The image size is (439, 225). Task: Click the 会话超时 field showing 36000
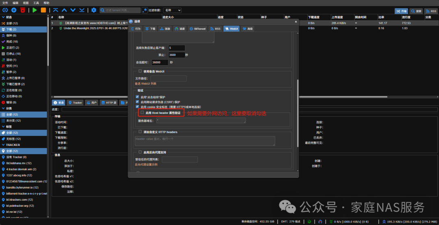coord(160,62)
